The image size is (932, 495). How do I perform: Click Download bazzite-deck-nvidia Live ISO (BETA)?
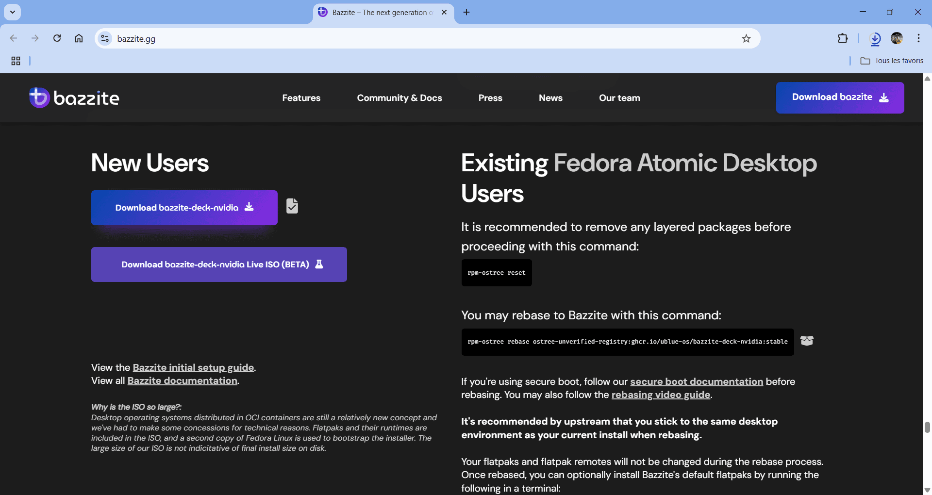click(x=219, y=264)
